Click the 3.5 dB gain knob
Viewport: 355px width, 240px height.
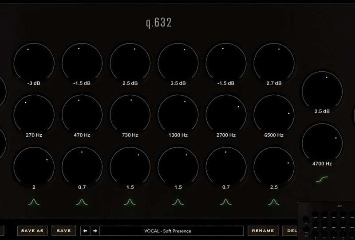pos(178,63)
